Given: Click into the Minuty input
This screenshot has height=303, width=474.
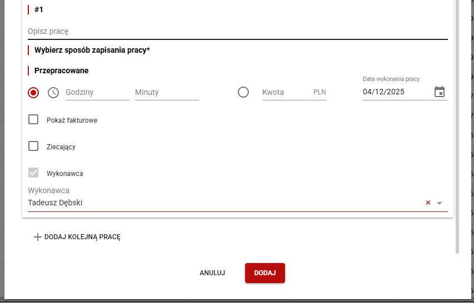Looking at the screenshot, I should [x=166, y=93].
